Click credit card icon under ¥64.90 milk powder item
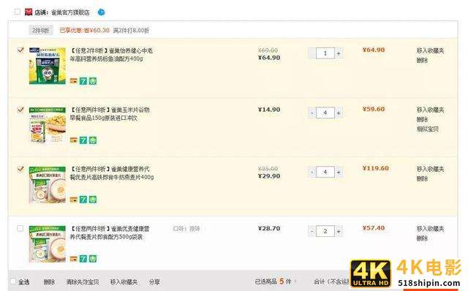The image size is (468, 291). [73, 81]
